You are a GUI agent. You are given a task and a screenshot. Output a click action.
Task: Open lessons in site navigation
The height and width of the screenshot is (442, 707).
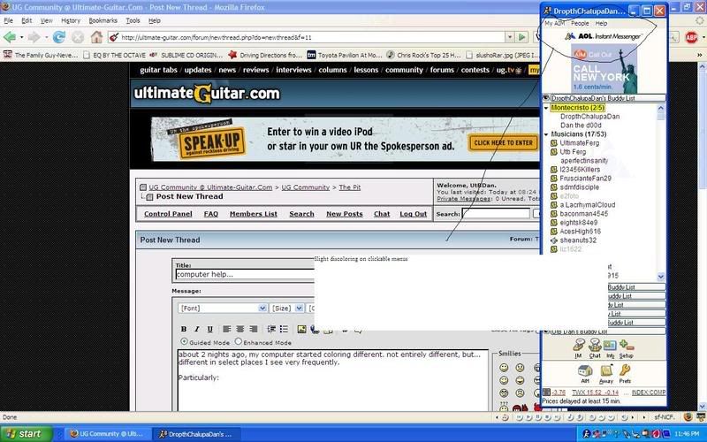(x=366, y=70)
